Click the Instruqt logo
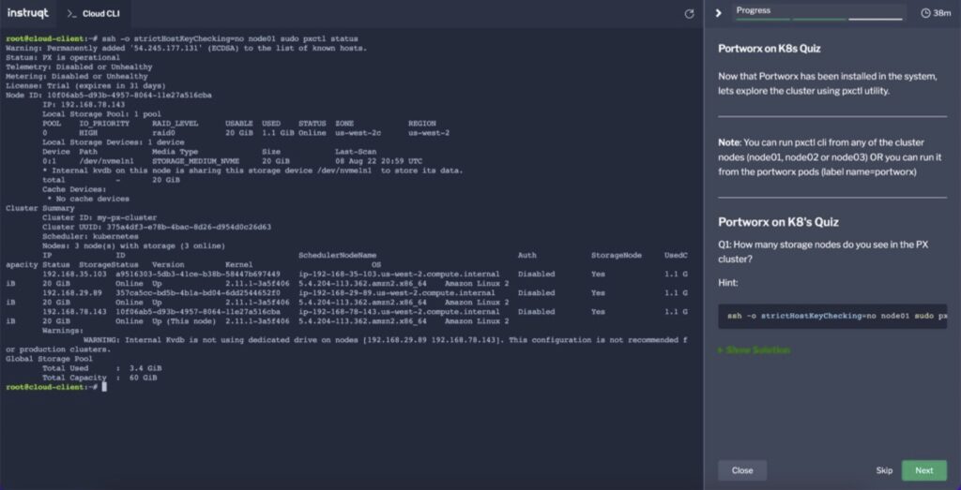This screenshot has width=961, height=490. (28, 13)
